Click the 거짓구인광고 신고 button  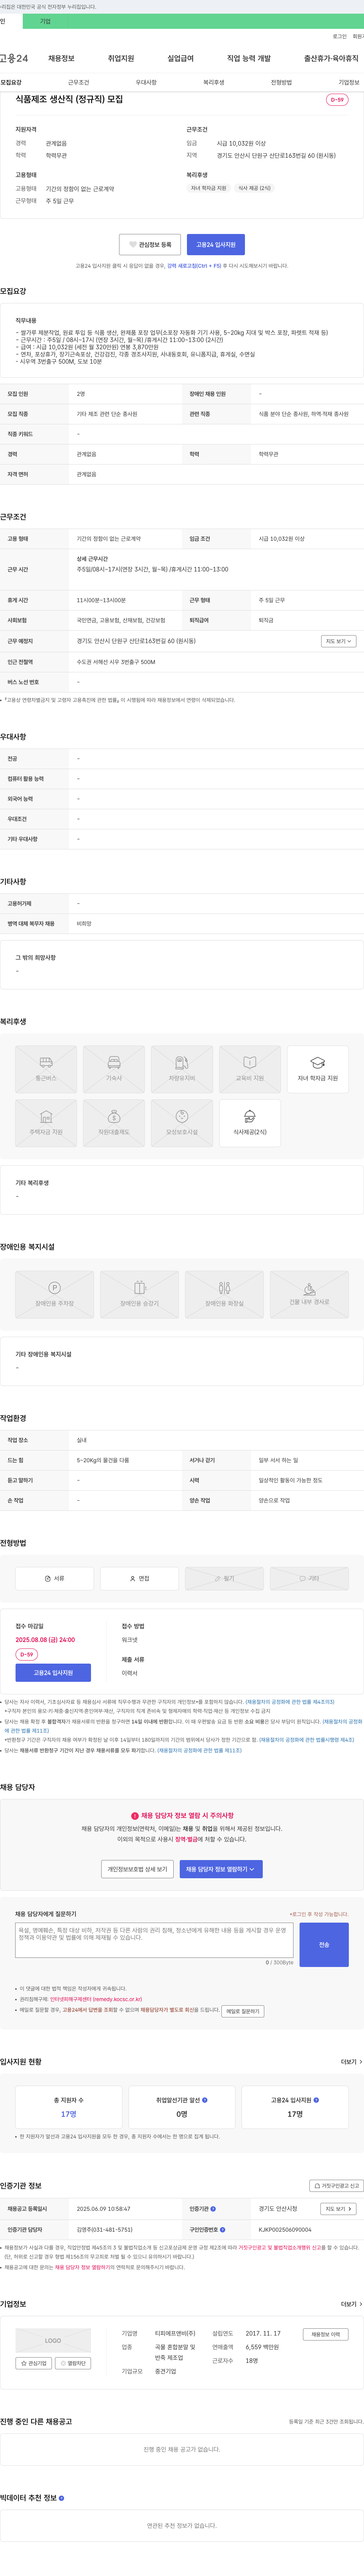pyautogui.click(x=335, y=2186)
